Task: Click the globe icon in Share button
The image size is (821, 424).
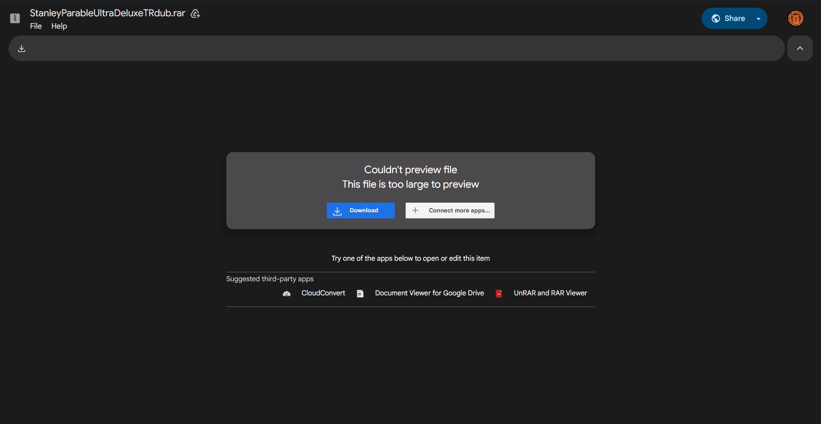Action: [716, 18]
